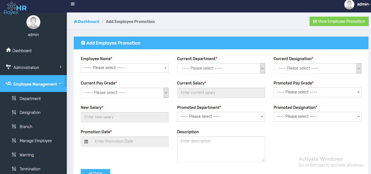Click the admin avatar in top-right corner
Viewport: 371px width, 174px height.
coord(349,4)
